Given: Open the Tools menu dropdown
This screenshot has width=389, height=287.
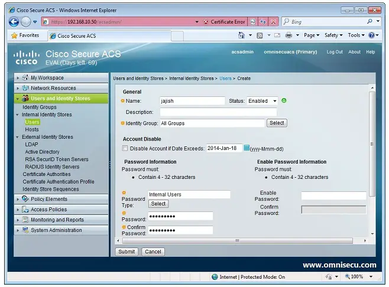Looking at the screenshot, I should point(356,35).
